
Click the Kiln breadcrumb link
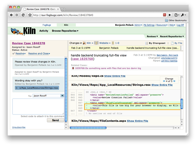89,43
